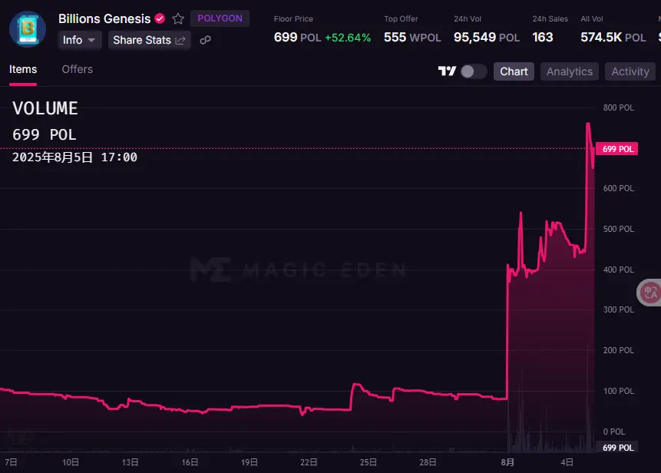Image resolution: width=661 pixels, height=473 pixels.
Task: Click the translate floating icon on right edge
Action: tap(649, 293)
